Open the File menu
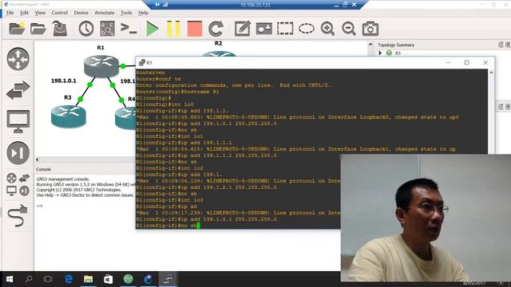The width and height of the screenshot is (511, 287). pyautogui.click(x=10, y=13)
